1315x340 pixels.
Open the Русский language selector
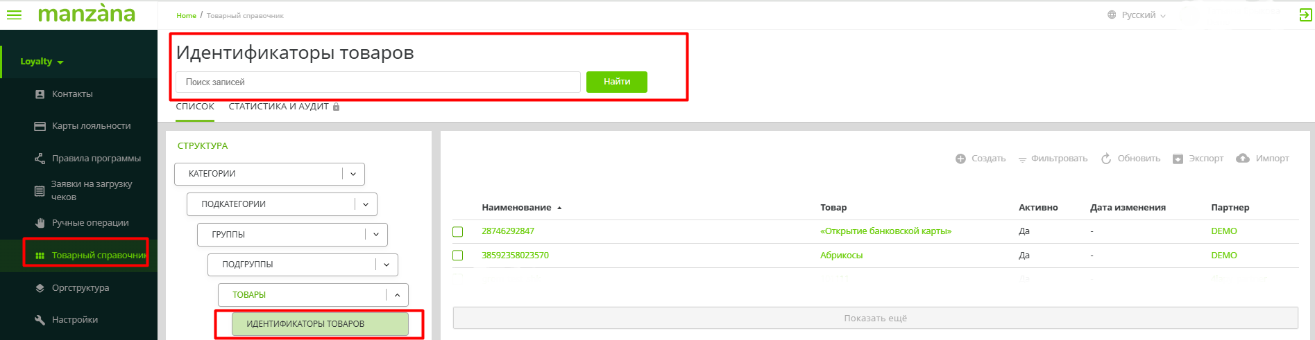[x=1137, y=15]
